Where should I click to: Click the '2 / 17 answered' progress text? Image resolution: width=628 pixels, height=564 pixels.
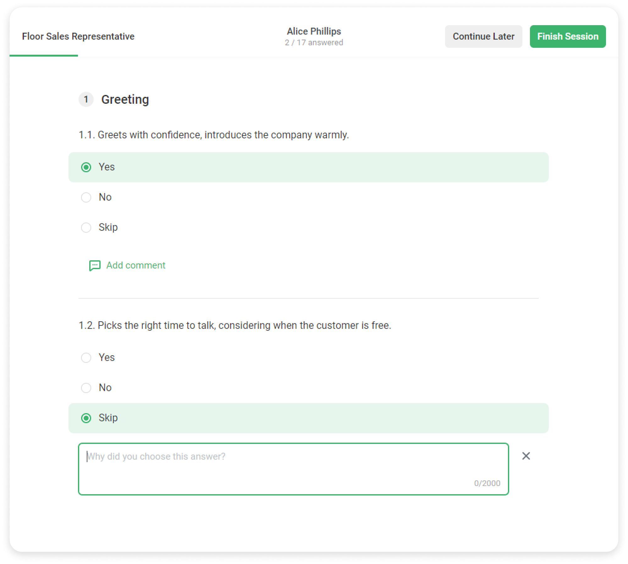point(314,43)
